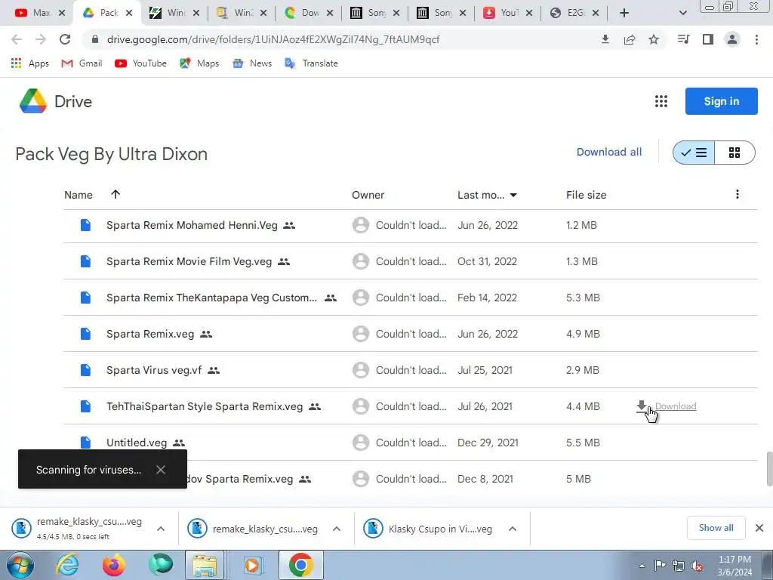Screen dimensions: 773x580
Task: Expand options for second remake_klasky_csu download
Action: 337,529
